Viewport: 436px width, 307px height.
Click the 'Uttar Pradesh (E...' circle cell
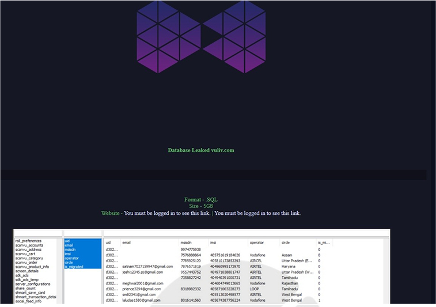tap(297, 261)
